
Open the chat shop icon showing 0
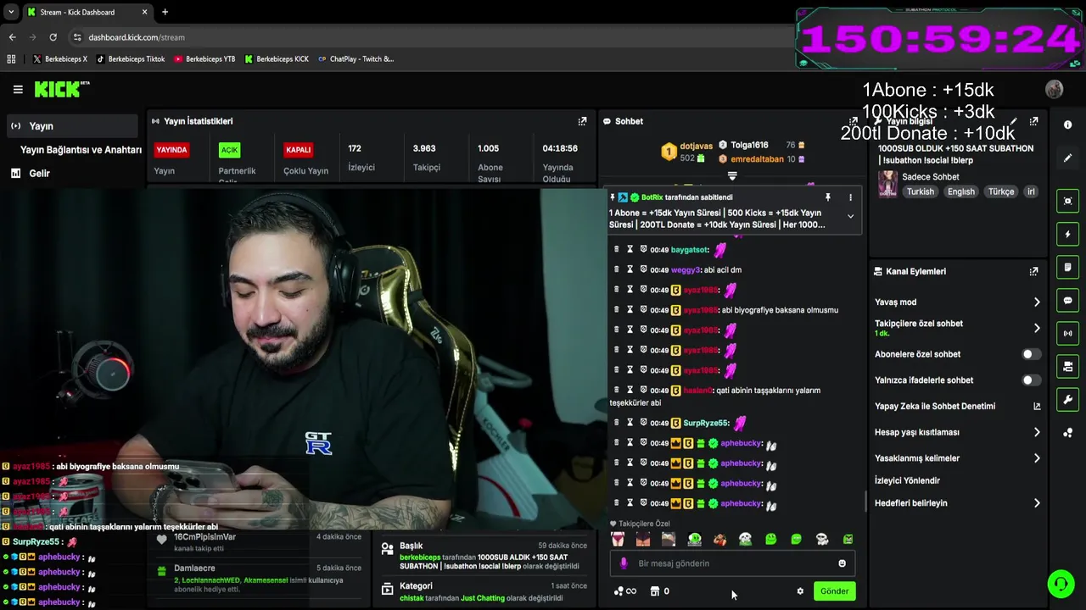pyautogui.click(x=659, y=591)
